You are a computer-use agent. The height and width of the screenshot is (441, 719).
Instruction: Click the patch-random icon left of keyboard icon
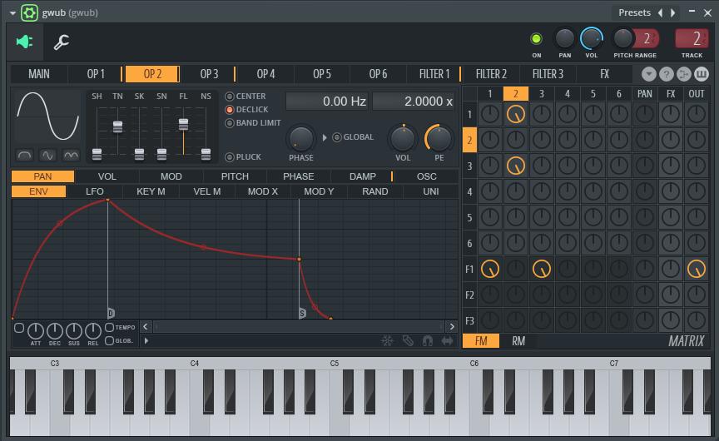point(684,74)
